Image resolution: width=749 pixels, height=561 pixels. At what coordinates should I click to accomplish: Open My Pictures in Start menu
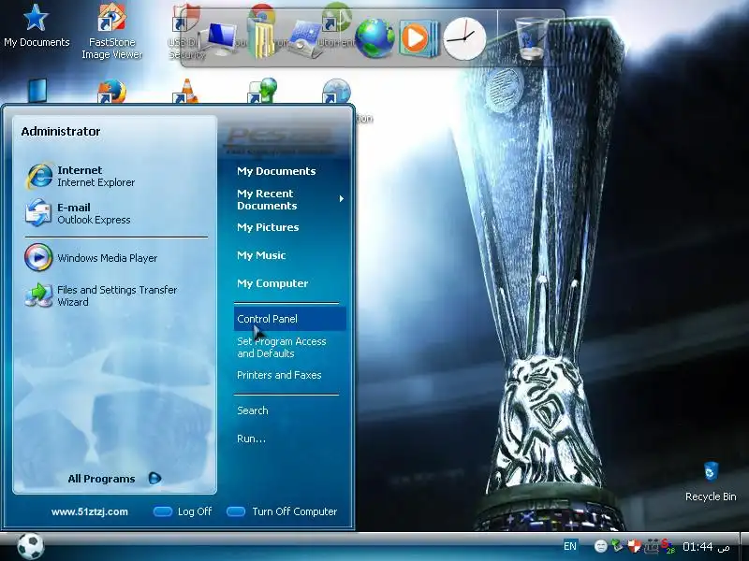[x=268, y=227]
